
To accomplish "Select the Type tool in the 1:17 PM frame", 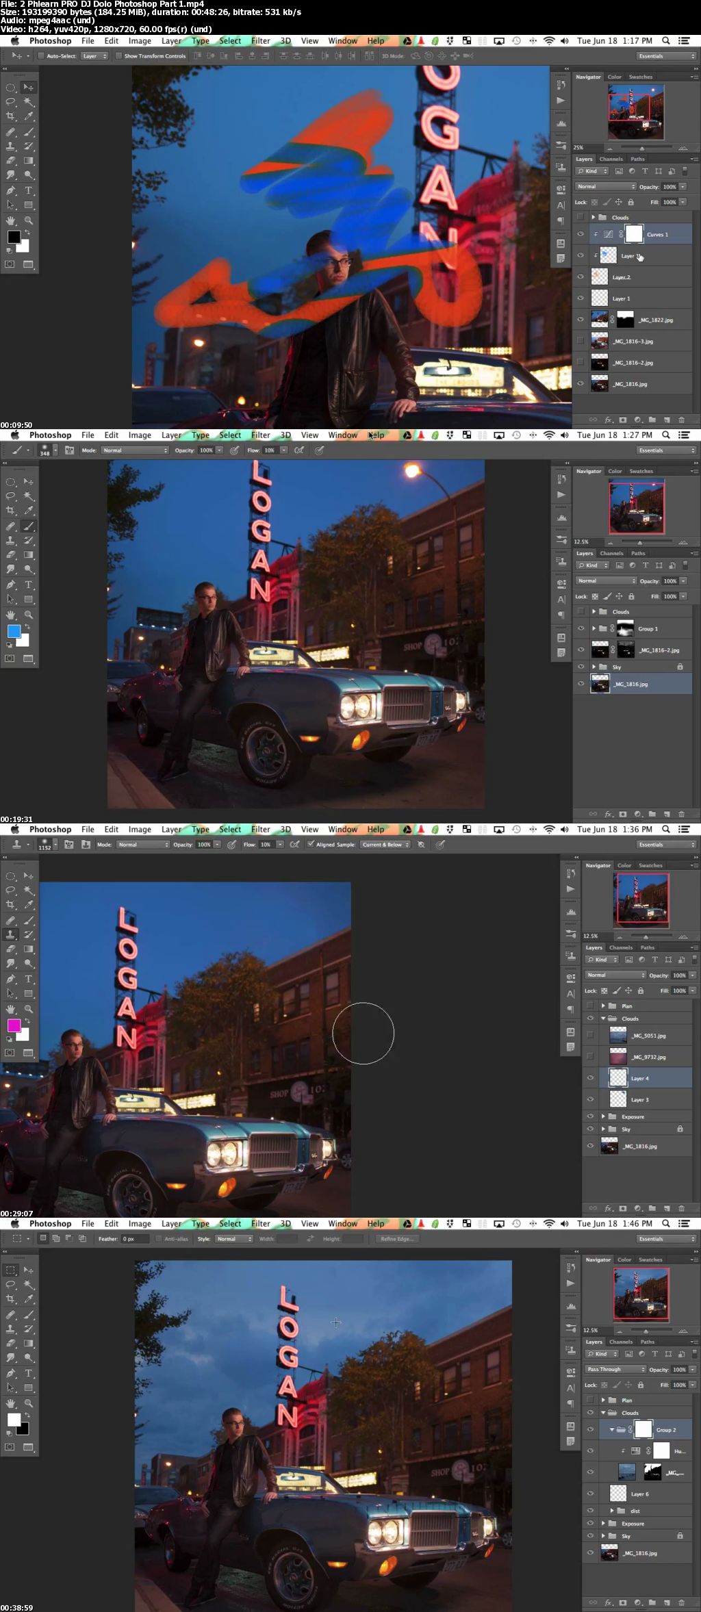I will (x=29, y=190).
